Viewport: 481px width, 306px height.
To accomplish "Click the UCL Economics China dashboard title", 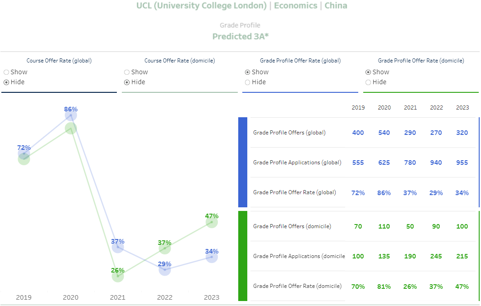I will (242, 6).
